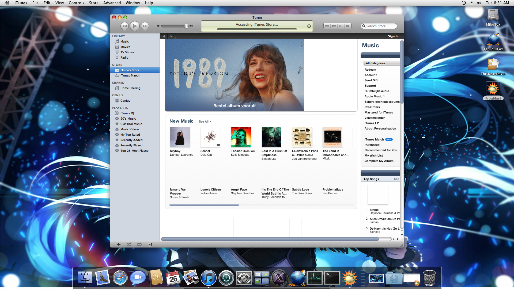514x289 pixels.
Task: Open the File menu
Action: (35, 3)
